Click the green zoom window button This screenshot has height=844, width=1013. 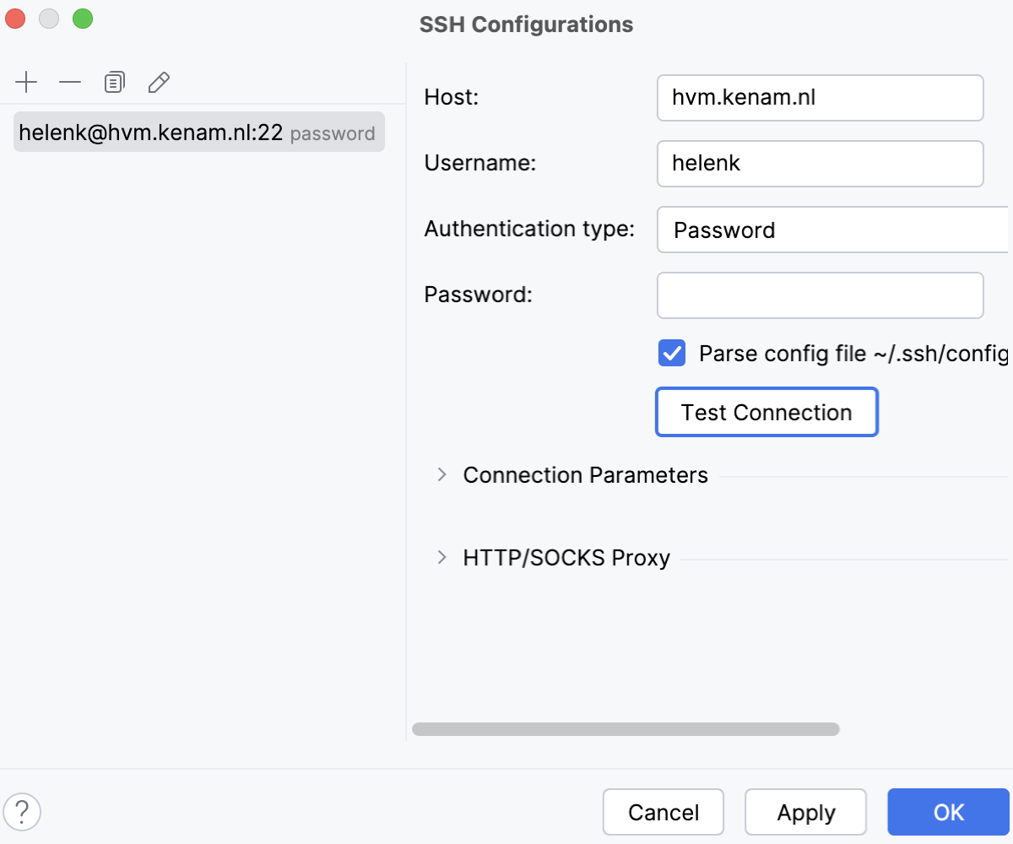tap(83, 18)
